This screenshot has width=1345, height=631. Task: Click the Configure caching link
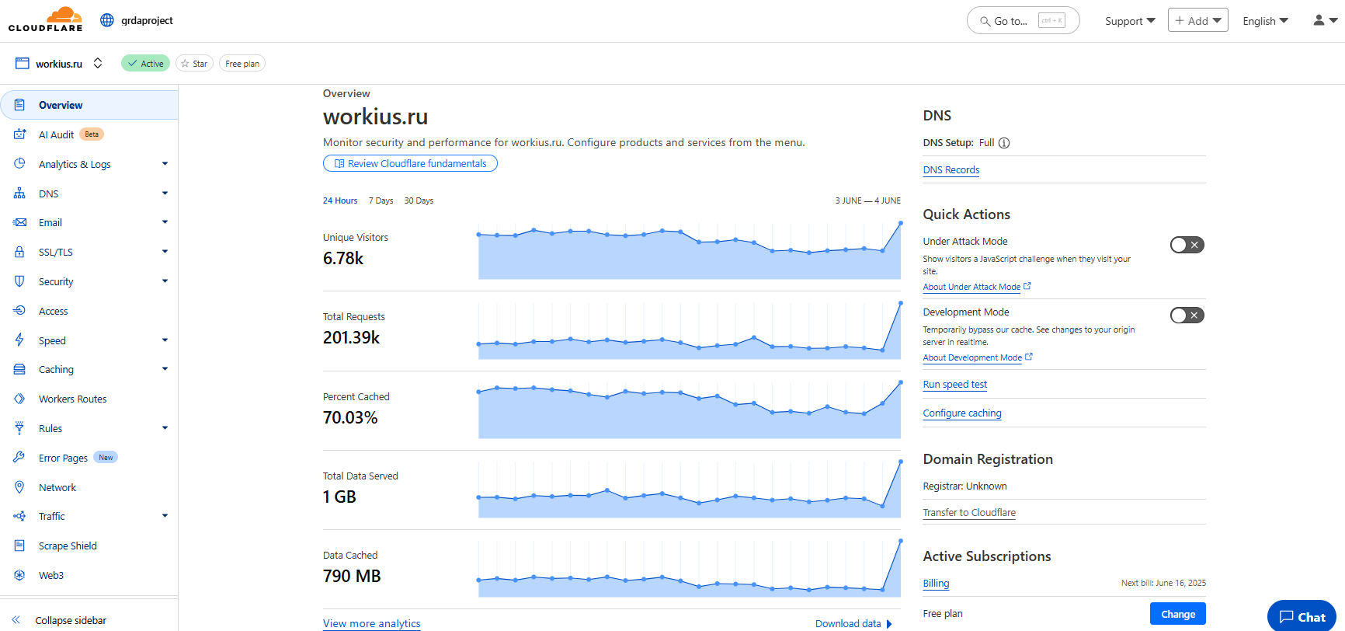962,413
